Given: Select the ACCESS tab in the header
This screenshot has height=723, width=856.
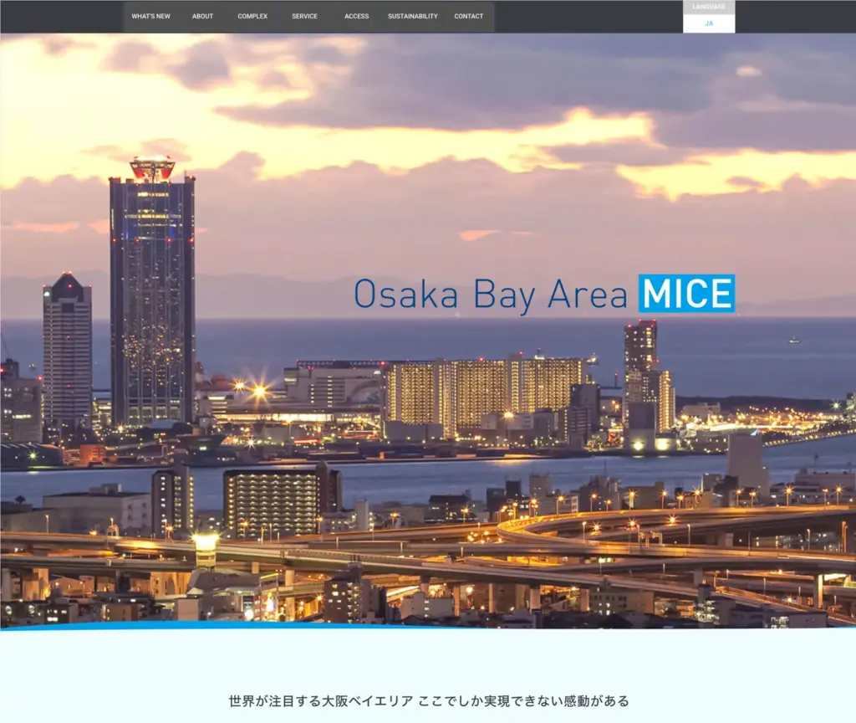Looking at the screenshot, I should [355, 15].
